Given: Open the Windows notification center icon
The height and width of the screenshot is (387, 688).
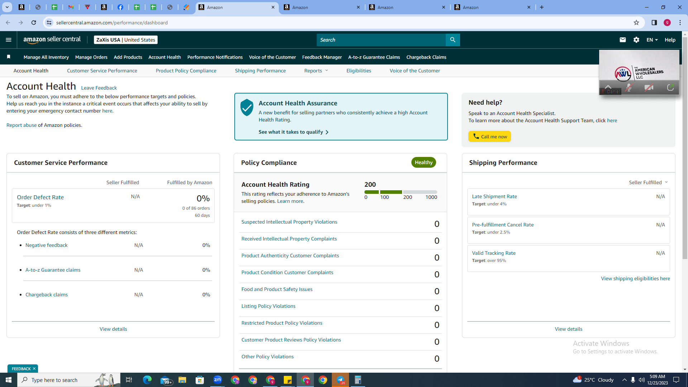Looking at the screenshot, I should (677, 380).
